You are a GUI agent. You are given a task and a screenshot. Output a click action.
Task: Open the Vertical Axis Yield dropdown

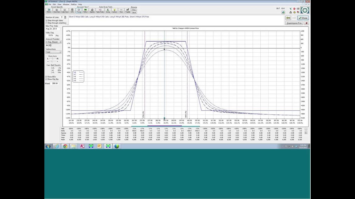60,52
